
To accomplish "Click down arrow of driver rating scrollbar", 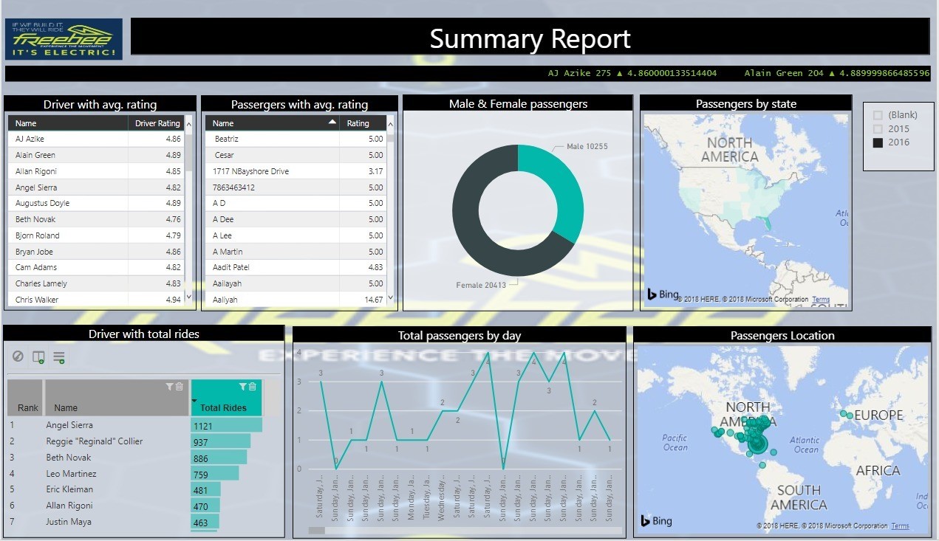I will tap(188, 297).
